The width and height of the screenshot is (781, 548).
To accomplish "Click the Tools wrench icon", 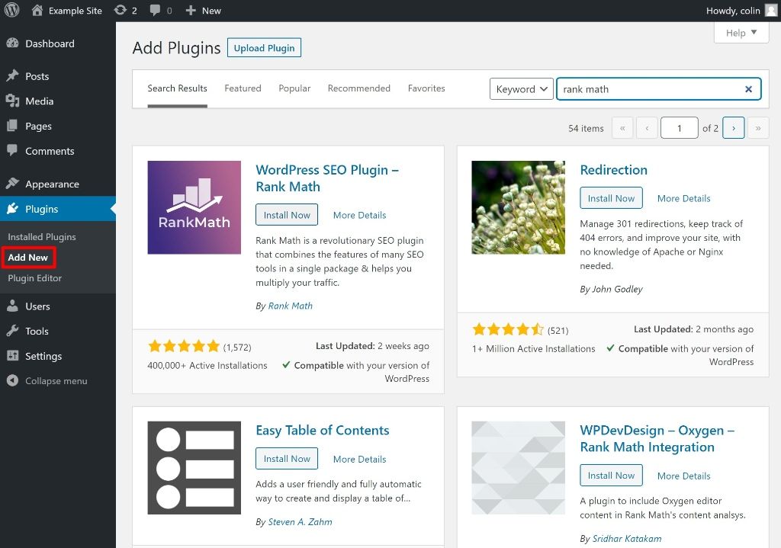I will click(12, 331).
